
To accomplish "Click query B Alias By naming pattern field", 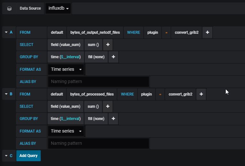I will tap(98, 143).
